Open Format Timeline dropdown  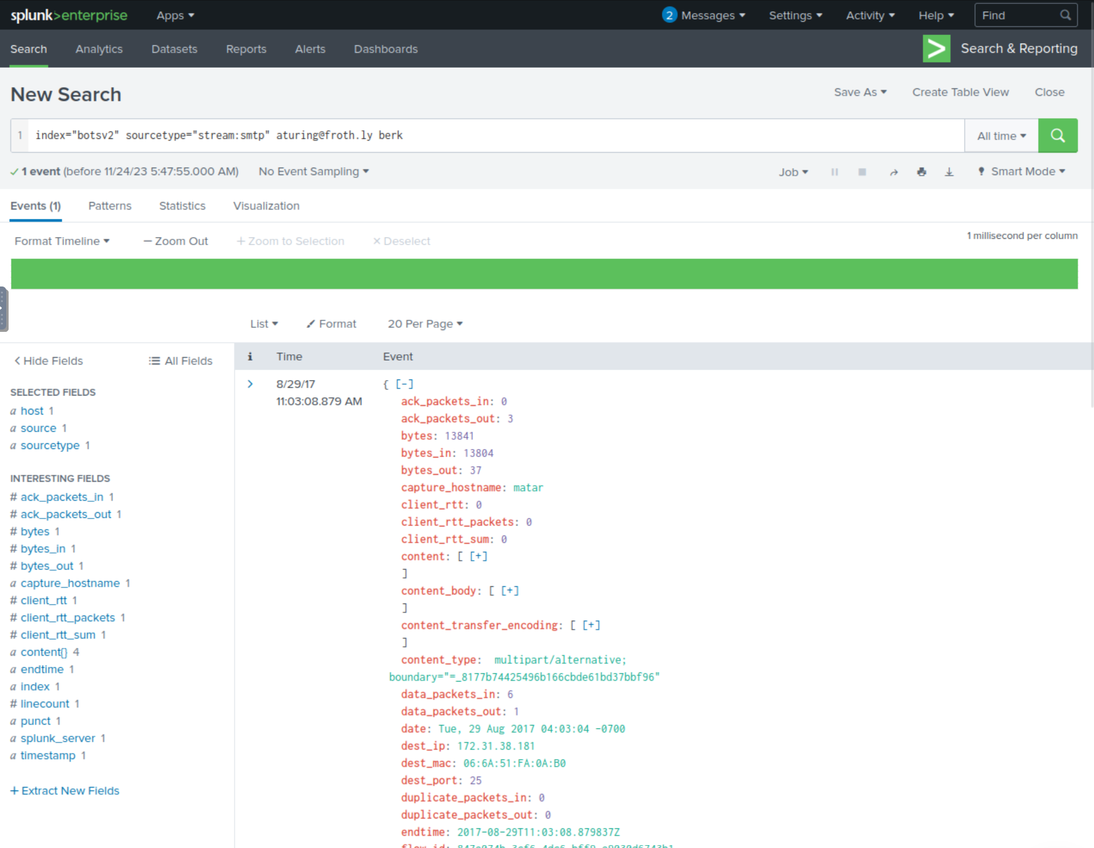point(62,241)
